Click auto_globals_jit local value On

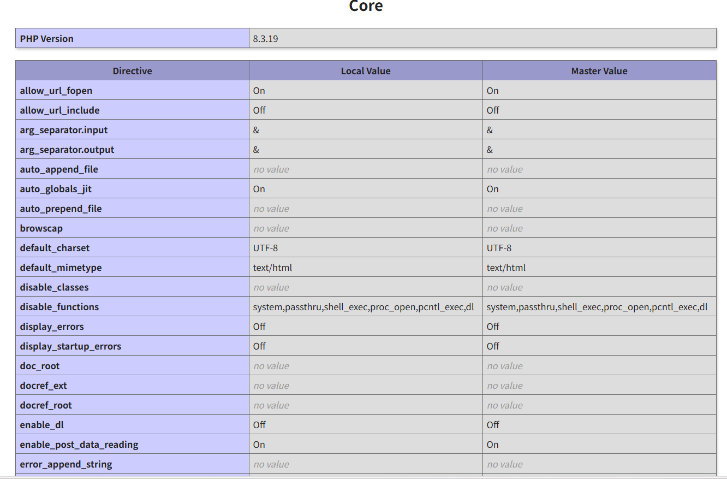coord(259,189)
